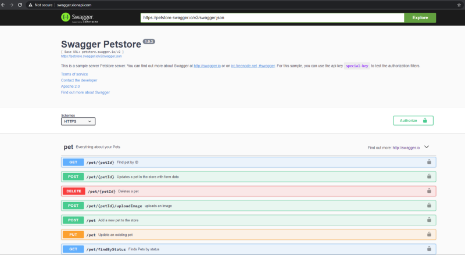The height and width of the screenshot is (255, 465).
Task: Collapse the pet section chevron
Action: (x=427, y=147)
